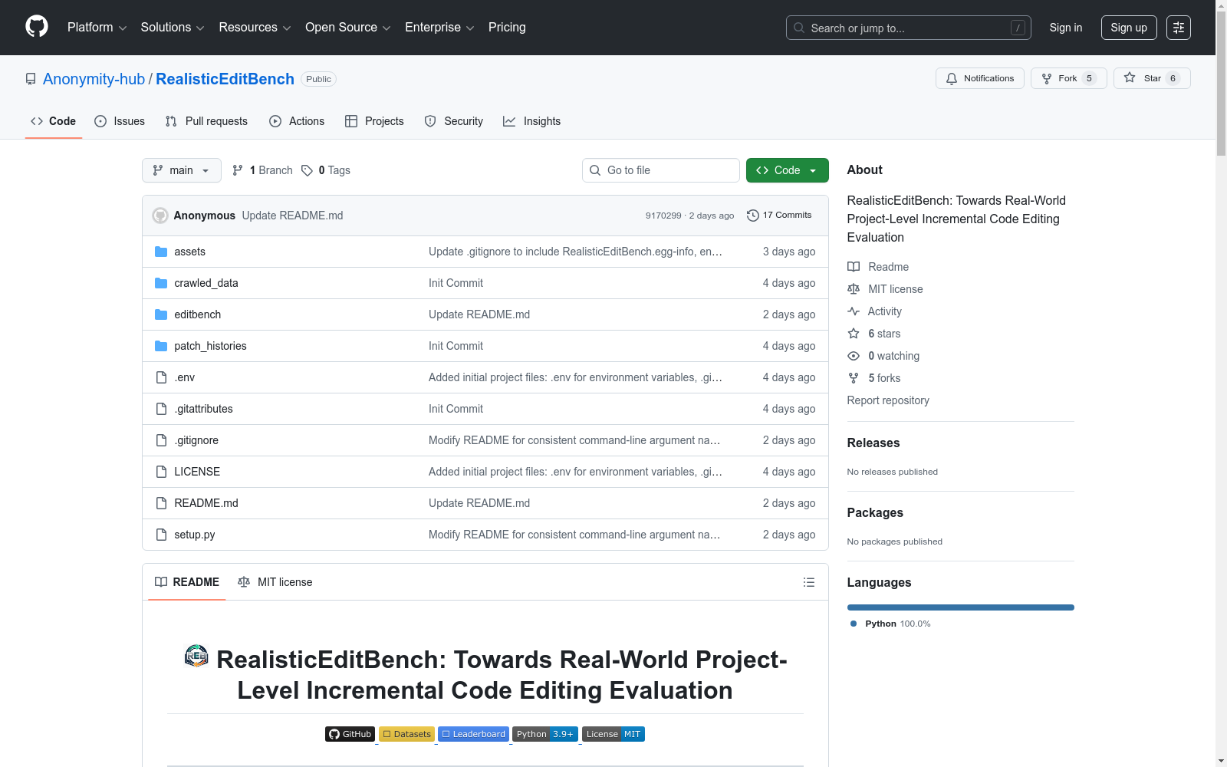This screenshot has height=767, width=1227.
Task: Click the branch icon beside 1 Branch
Action: pos(238,170)
